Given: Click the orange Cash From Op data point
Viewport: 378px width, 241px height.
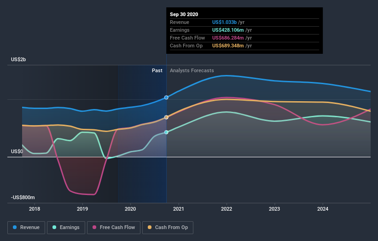Looking at the screenshot, I should tap(166, 117).
